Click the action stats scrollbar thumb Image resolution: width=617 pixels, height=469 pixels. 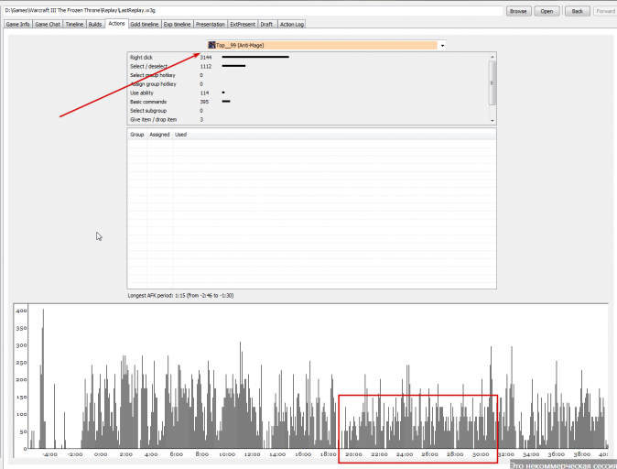(493, 83)
